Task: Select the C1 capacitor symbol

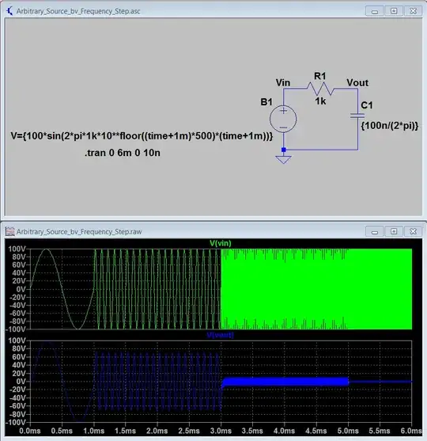Action: 357,116
